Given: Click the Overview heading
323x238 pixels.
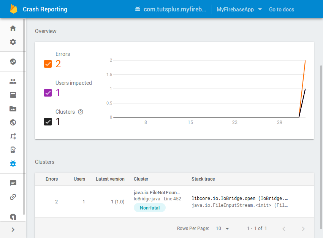Looking at the screenshot, I should [x=46, y=31].
